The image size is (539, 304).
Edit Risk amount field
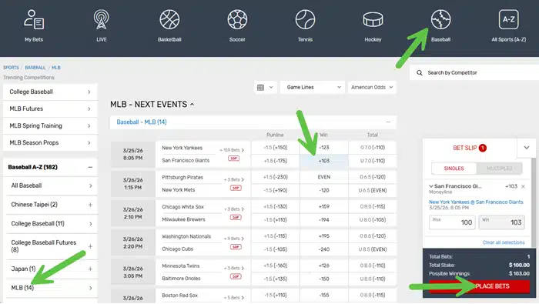click(452, 222)
